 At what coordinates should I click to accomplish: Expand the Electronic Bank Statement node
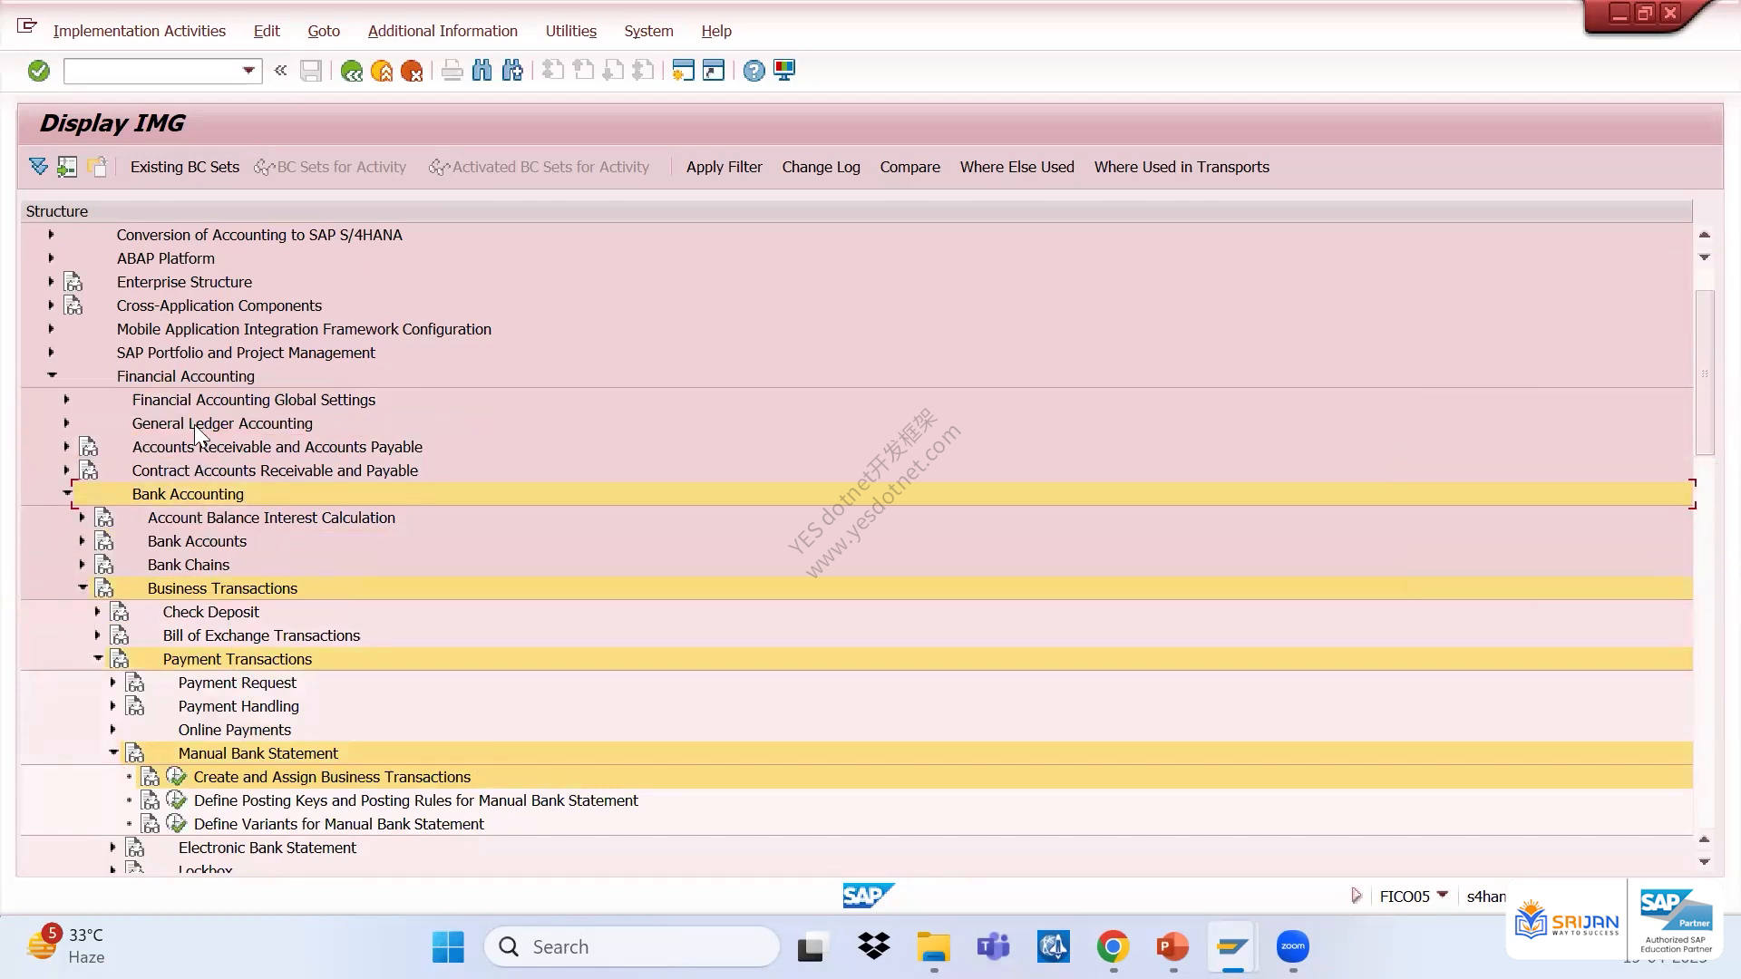113,847
